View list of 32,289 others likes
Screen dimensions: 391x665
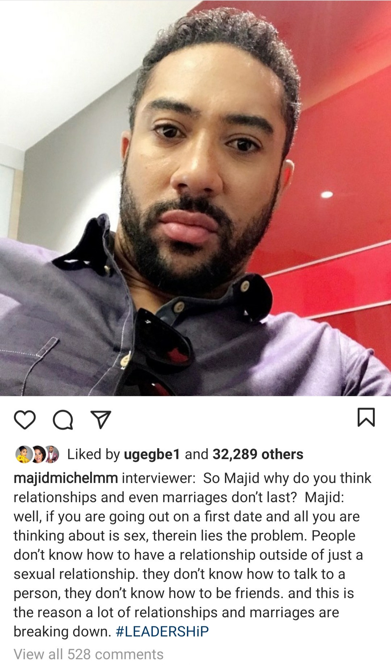(258, 454)
